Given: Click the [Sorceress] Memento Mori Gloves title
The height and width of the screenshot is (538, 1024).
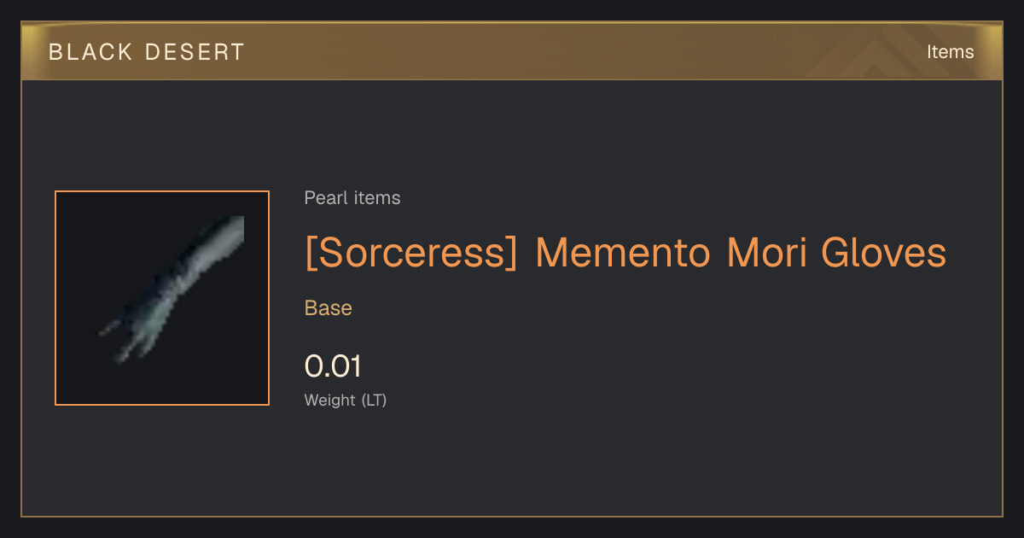Looking at the screenshot, I should pyautogui.click(x=625, y=253).
